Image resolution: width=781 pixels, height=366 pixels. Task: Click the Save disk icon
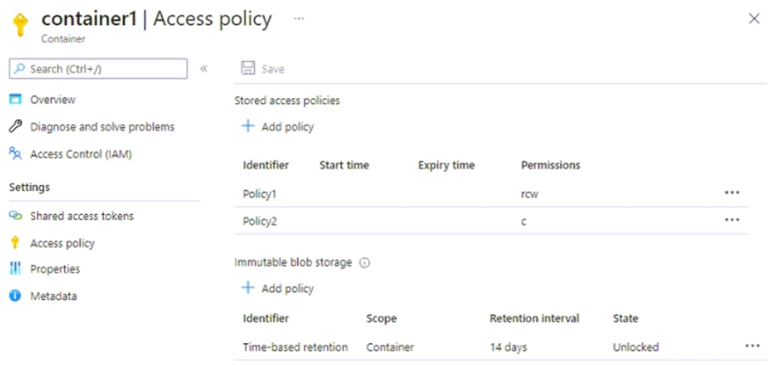coord(248,68)
